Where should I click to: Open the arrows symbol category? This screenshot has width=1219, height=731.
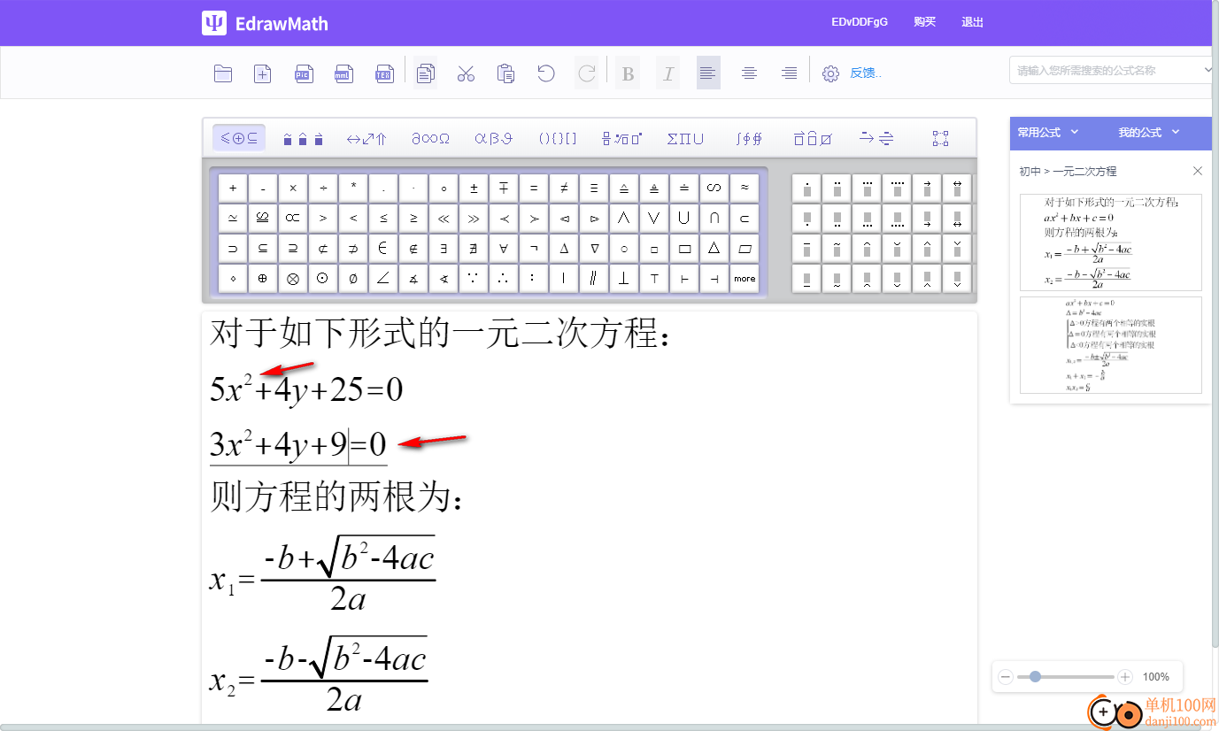366,138
